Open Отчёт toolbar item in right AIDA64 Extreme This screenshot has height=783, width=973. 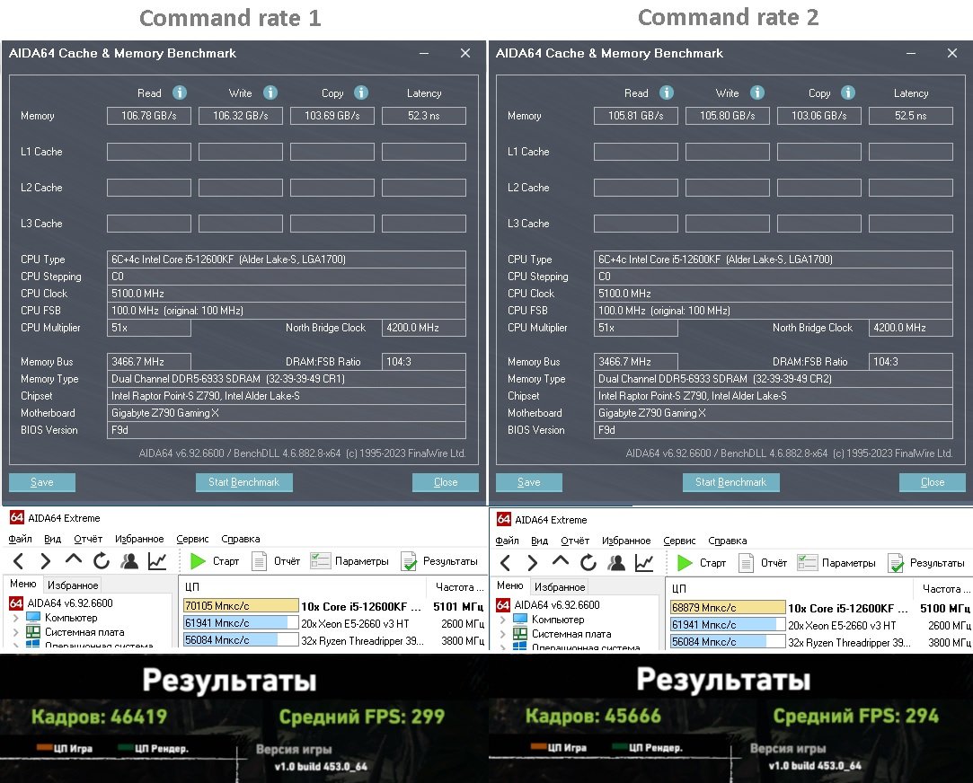point(764,563)
